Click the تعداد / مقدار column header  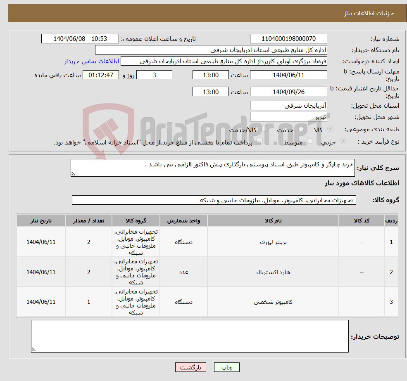pyautogui.click(x=89, y=220)
